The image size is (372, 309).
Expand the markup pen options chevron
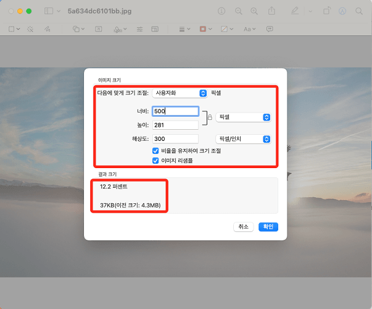[x=310, y=11]
